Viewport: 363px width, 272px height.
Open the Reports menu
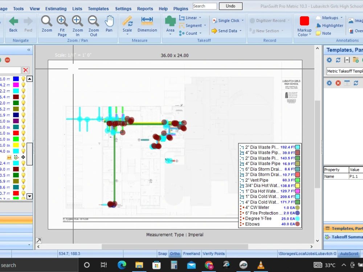(x=145, y=9)
